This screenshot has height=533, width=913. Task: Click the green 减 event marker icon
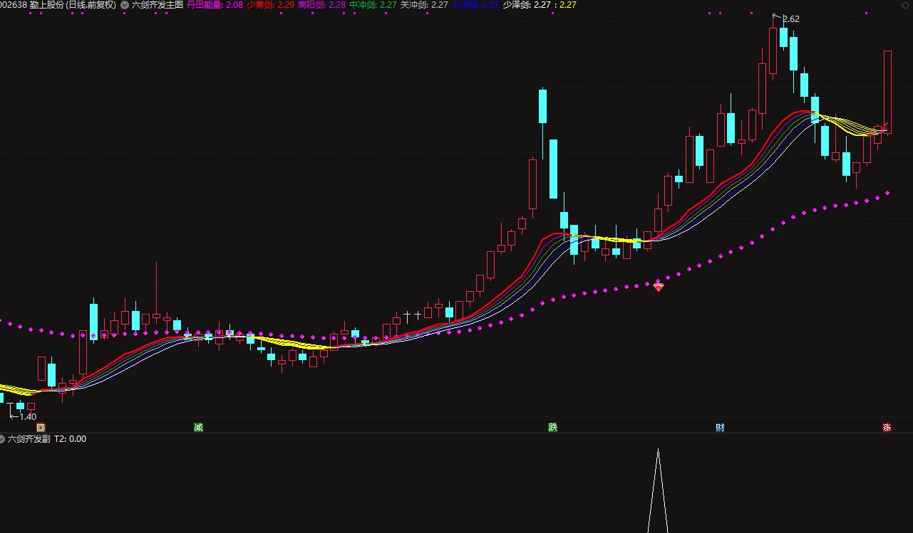pyautogui.click(x=198, y=428)
